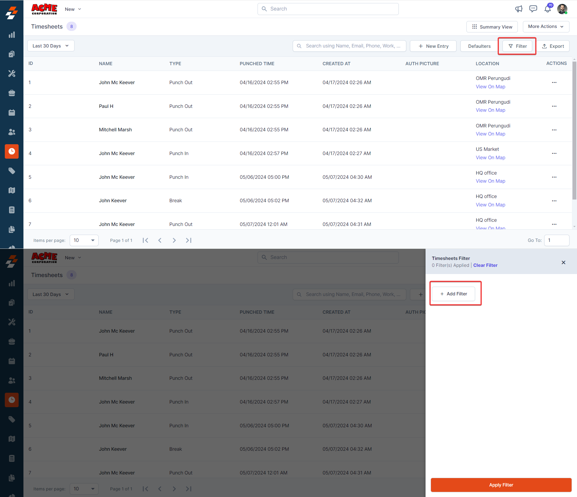Open the map icon in sidebar
This screenshot has height=497, width=577.
(x=12, y=190)
